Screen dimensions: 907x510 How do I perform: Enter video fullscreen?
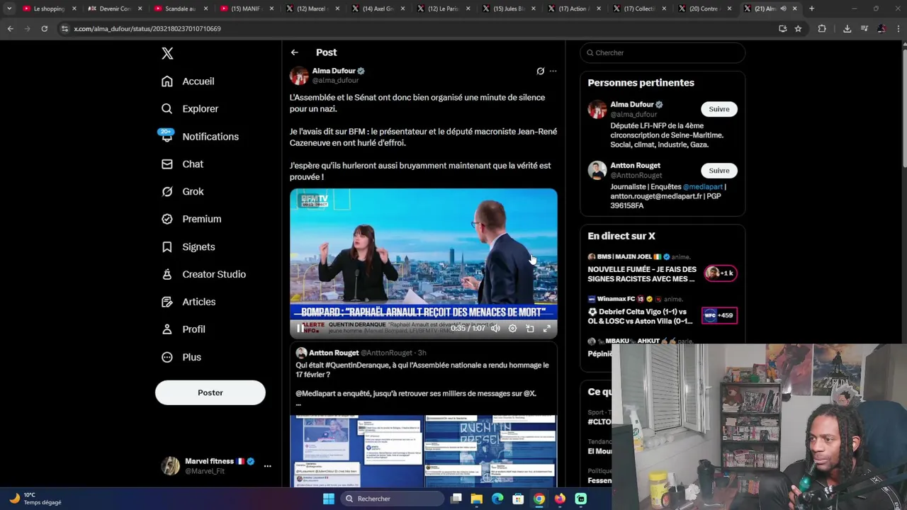click(546, 329)
